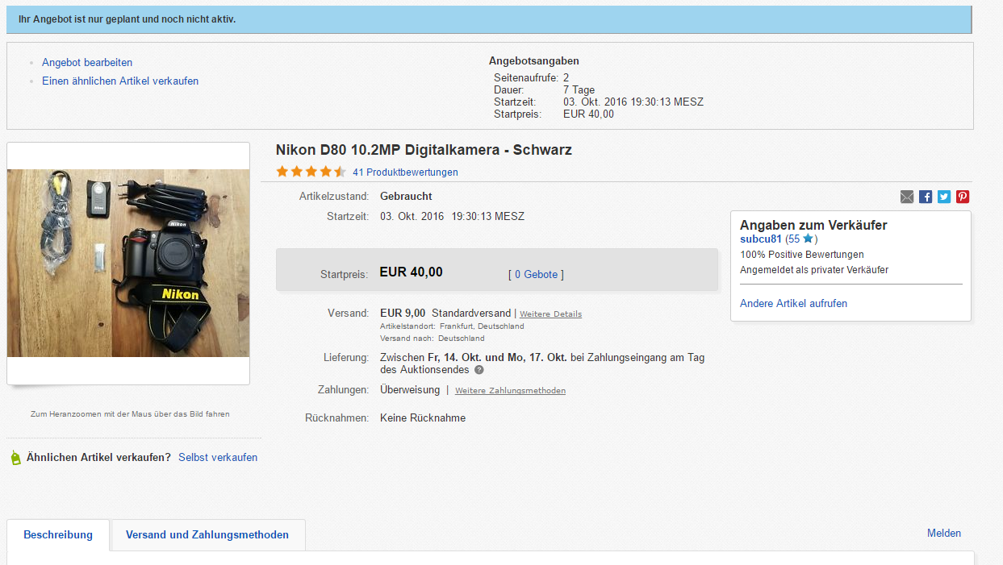Viewport: 1003px width, 565px height.
Task: Click the delivery info question mark icon
Action: tap(479, 370)
